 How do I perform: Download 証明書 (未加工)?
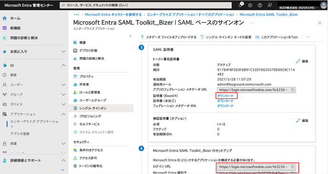(x=225, y=101)
